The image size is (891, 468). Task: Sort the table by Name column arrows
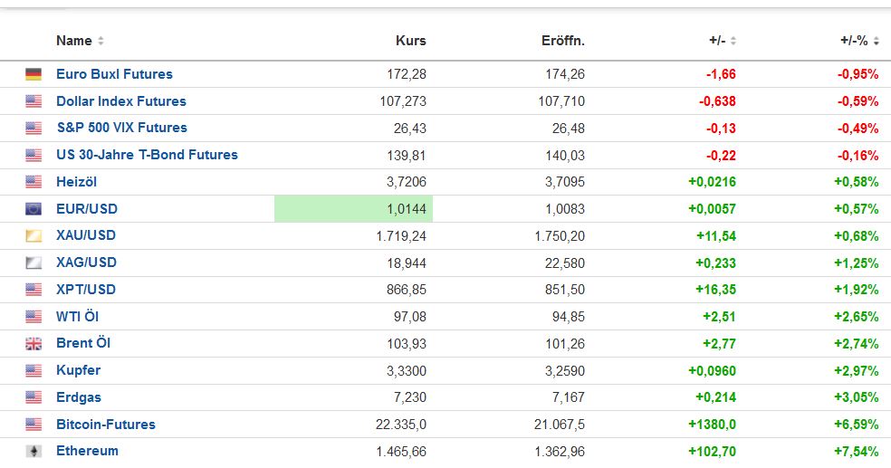click(101, 41)
